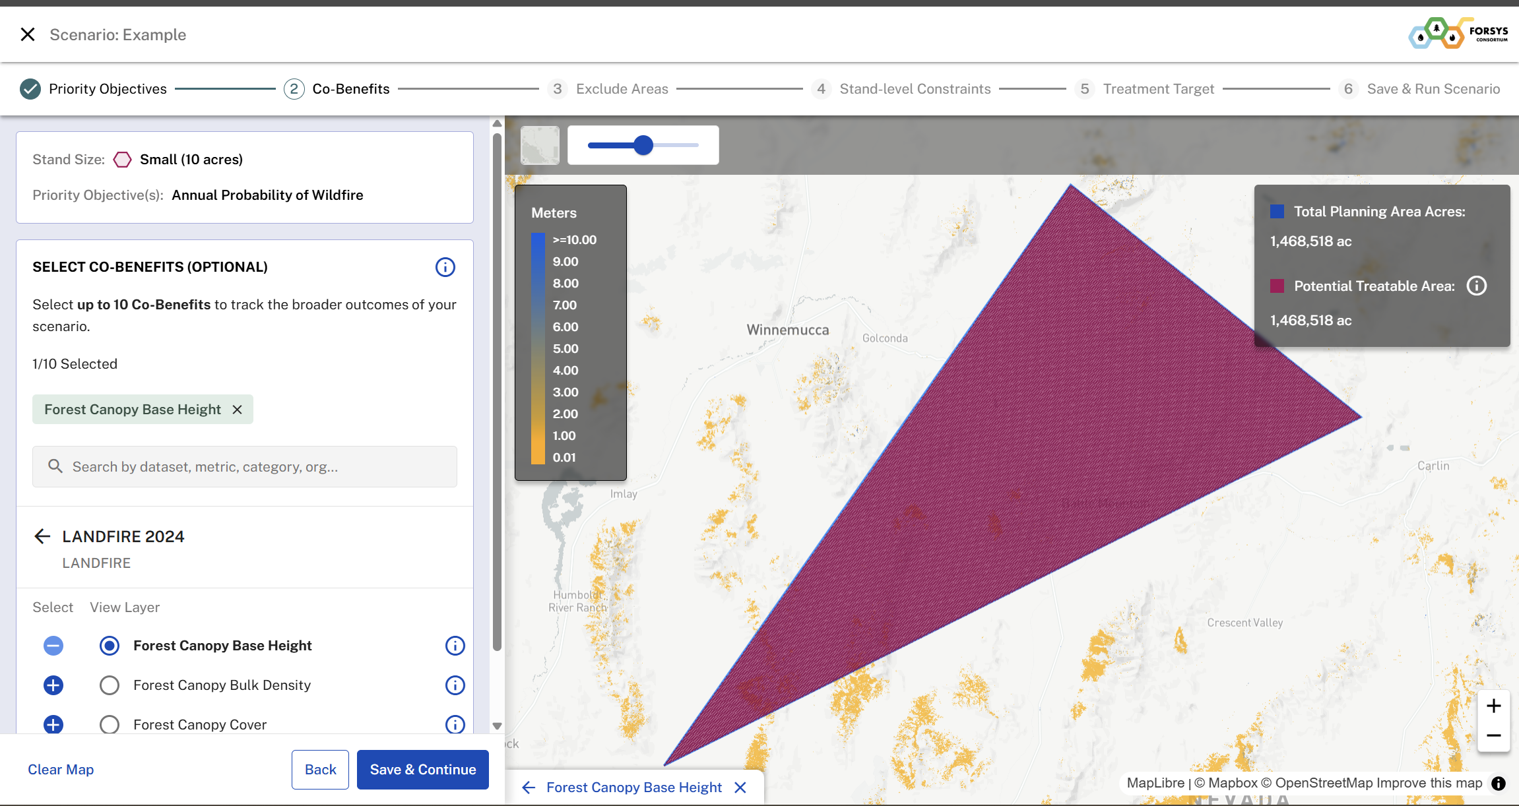Add Forest Canopy Bulk Density co-benefit

click(x=53, y=685)
